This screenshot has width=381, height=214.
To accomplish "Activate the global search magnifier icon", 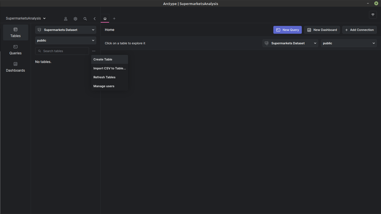I will tap(85, 19).
